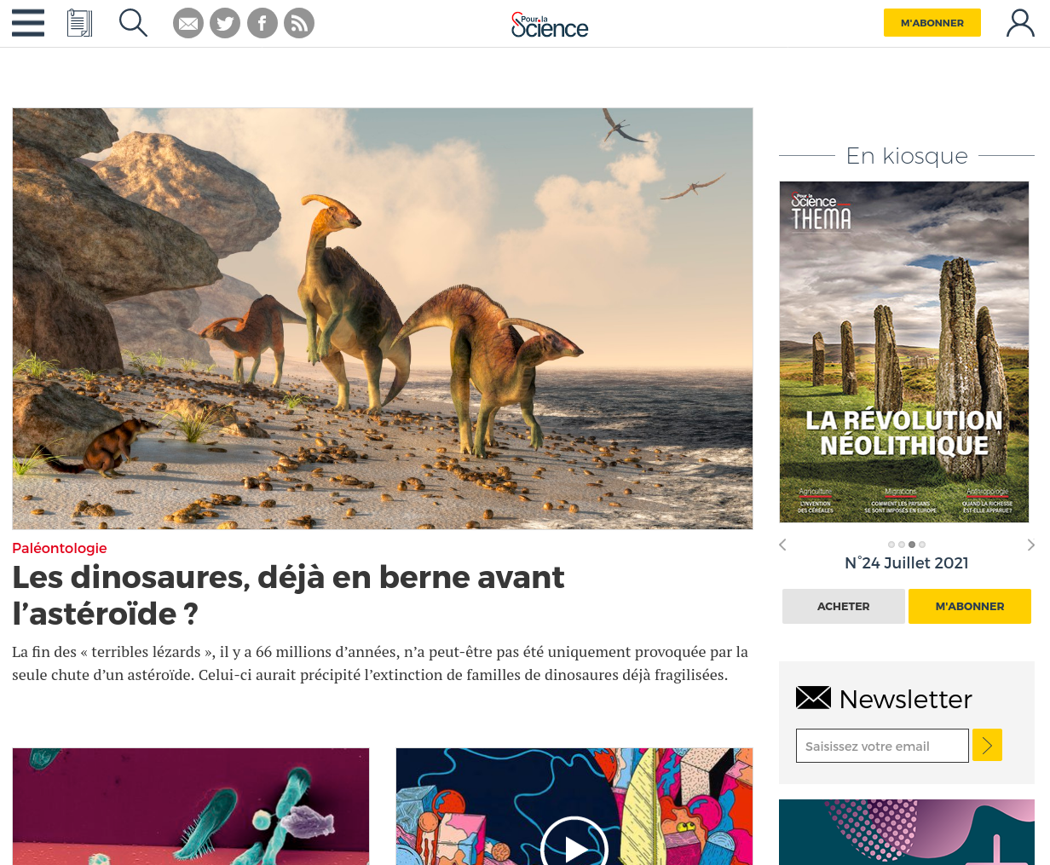Click M'ABONNER button under the magazine cover
The height and width of the screenshot is (865, 1050).
click(x=970, y=606)
